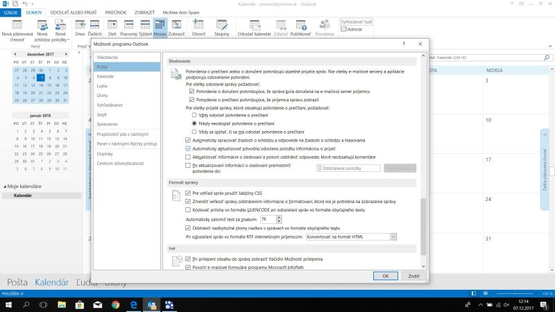The image size is (555, 312).
Task: Toggle Automaticky spracovať žiadosti o schôdzu
Action: [x=188, y=140]
